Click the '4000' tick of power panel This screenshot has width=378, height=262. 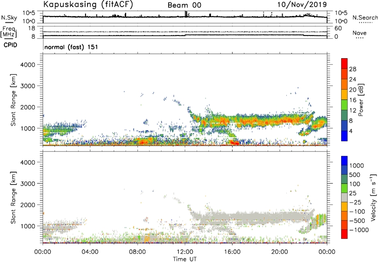[x=27, y=65]
